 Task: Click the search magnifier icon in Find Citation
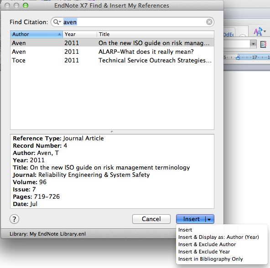tap(57, 22)
